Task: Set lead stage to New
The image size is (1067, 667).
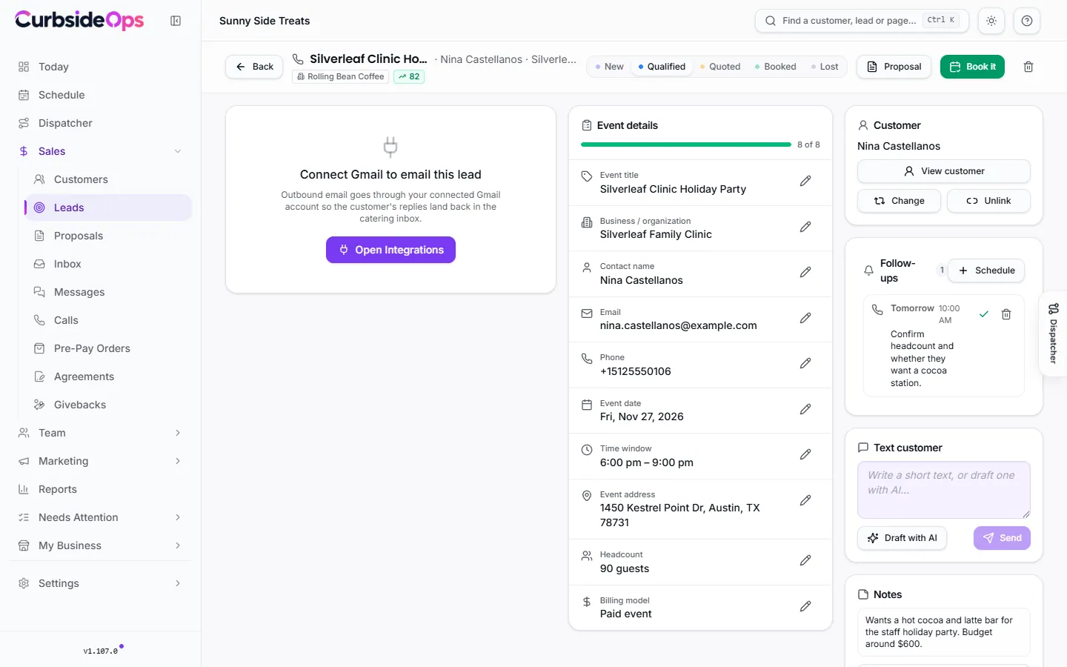Action: [609, 67]
